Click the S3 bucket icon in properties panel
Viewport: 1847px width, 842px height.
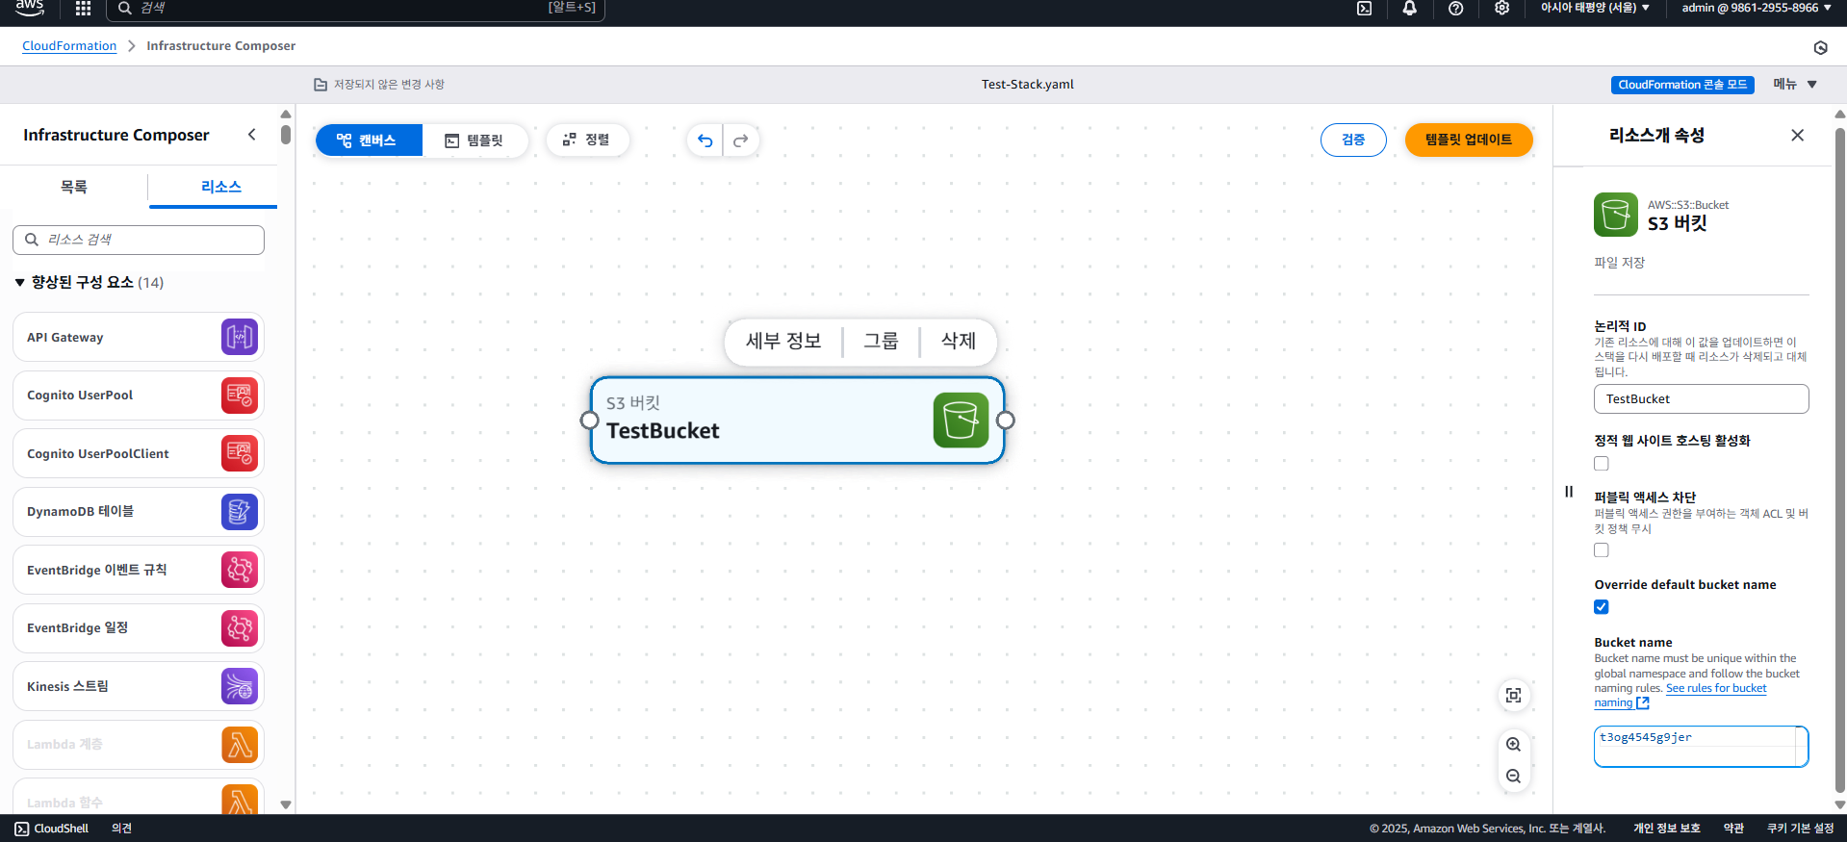pyautogui.click(x=1615, y=215)
